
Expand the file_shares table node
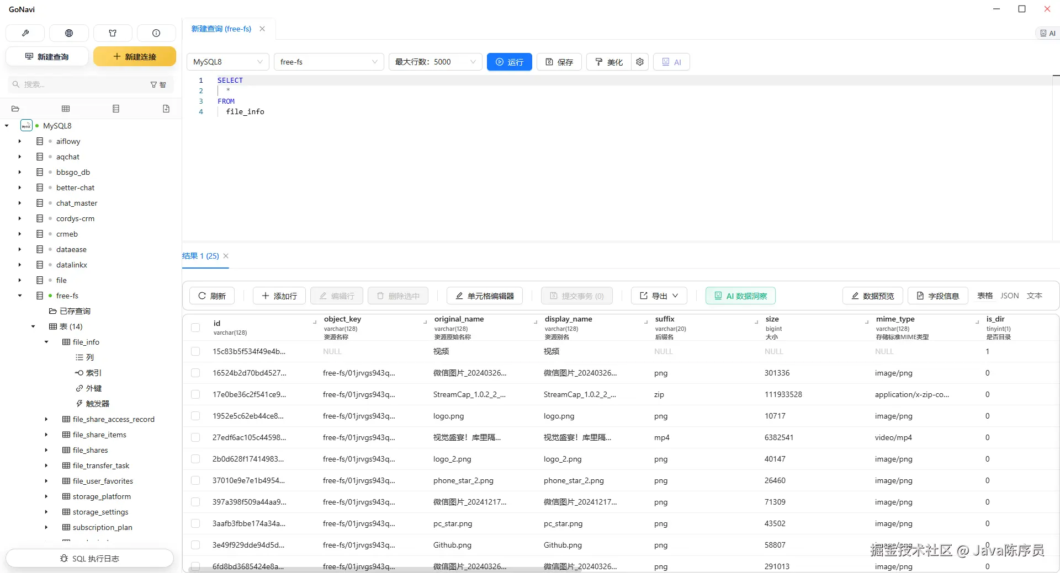tap(46, 450)
